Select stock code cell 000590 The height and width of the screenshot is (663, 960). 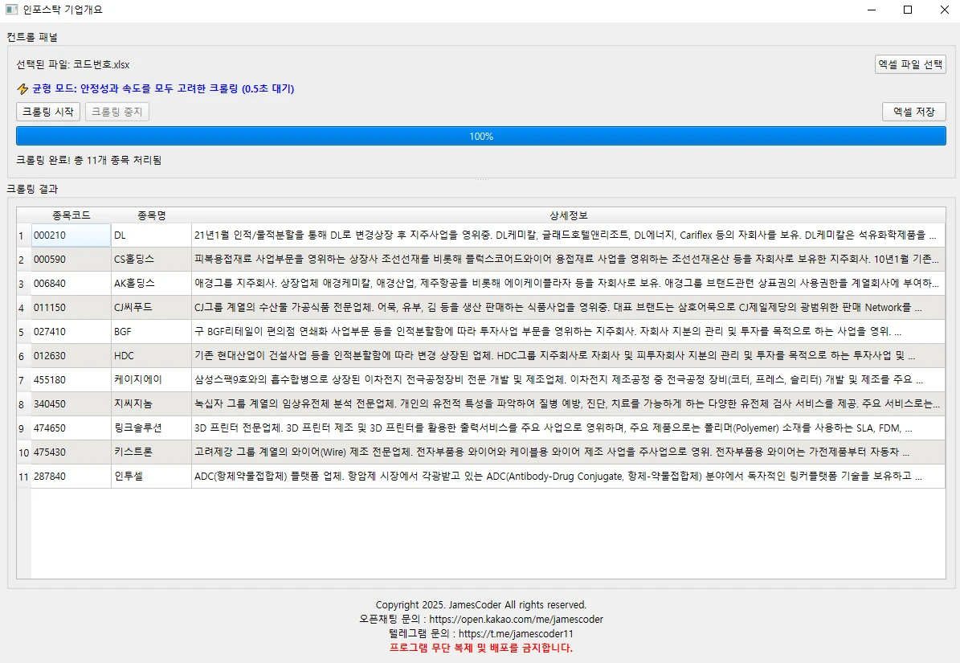coord(71,259)
